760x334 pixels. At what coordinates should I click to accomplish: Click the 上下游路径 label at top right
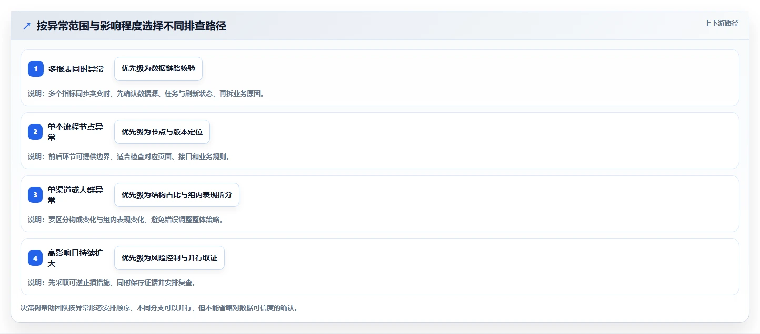point(721,23)
